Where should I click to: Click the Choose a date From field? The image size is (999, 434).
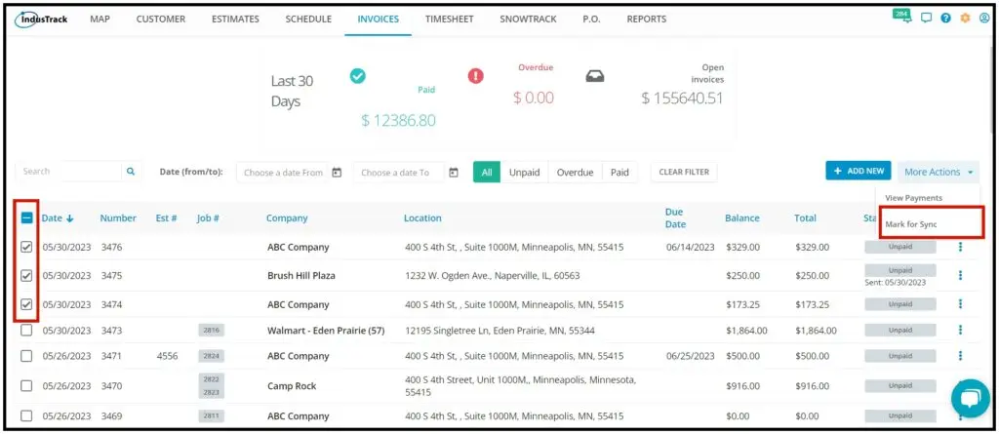click(x=283, y=172)
